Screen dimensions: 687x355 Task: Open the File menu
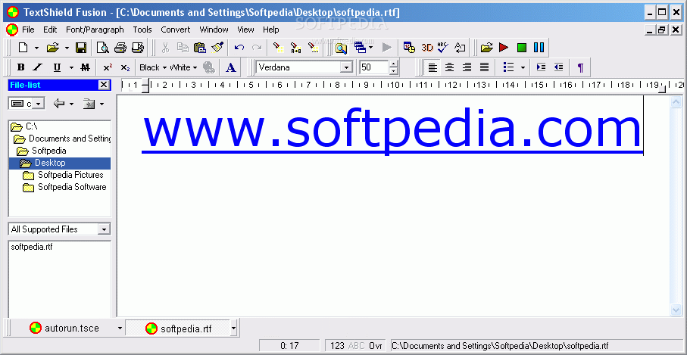(x=28, y=30)
